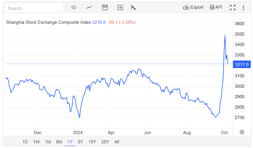Switch to 1M time range
This screenshot has height=148, width=253.
(48, 142)
